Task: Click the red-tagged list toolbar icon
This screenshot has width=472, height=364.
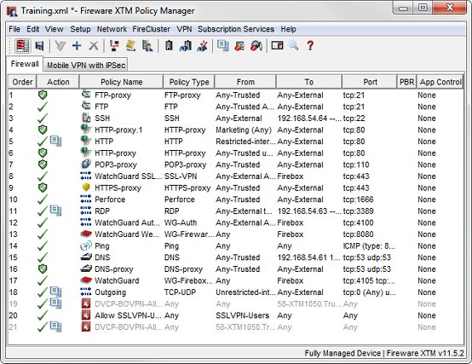Action: pos(239,46)
